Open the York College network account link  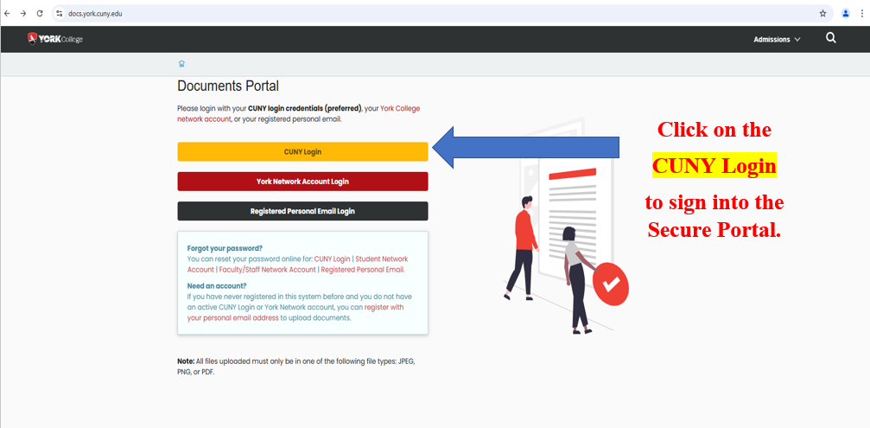299,114
